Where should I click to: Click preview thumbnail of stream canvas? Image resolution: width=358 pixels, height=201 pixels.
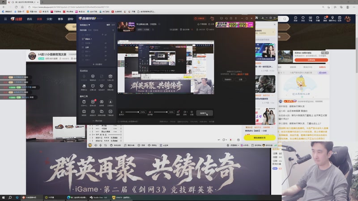pos(166,67)
